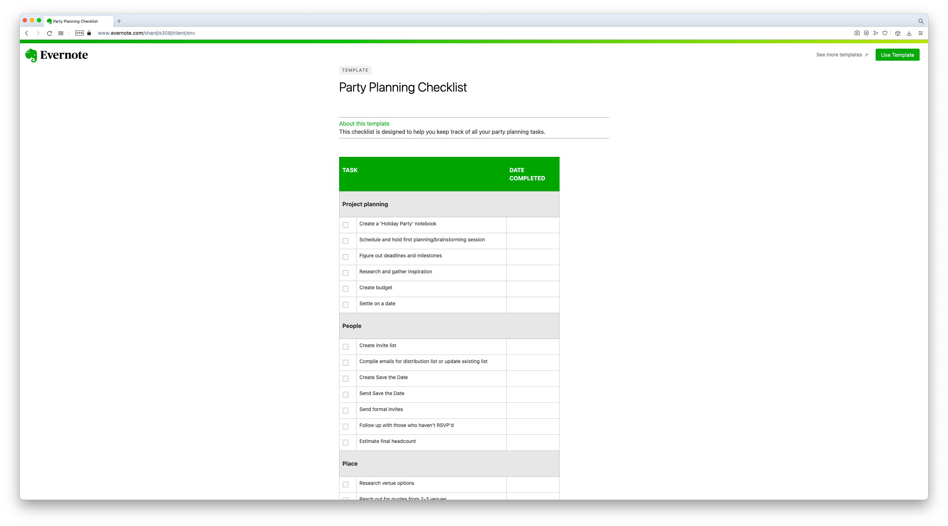Check the 'Send Save the Date' box

coord(346,395)
